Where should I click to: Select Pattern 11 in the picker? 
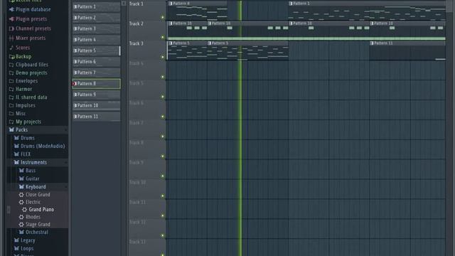[97, 117]
